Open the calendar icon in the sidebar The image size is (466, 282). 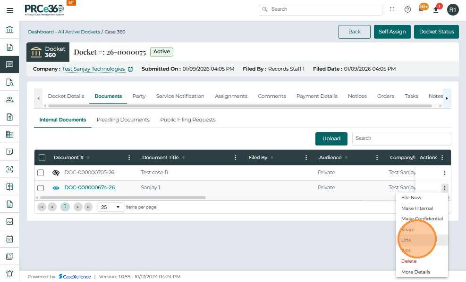tap(9, 239)
